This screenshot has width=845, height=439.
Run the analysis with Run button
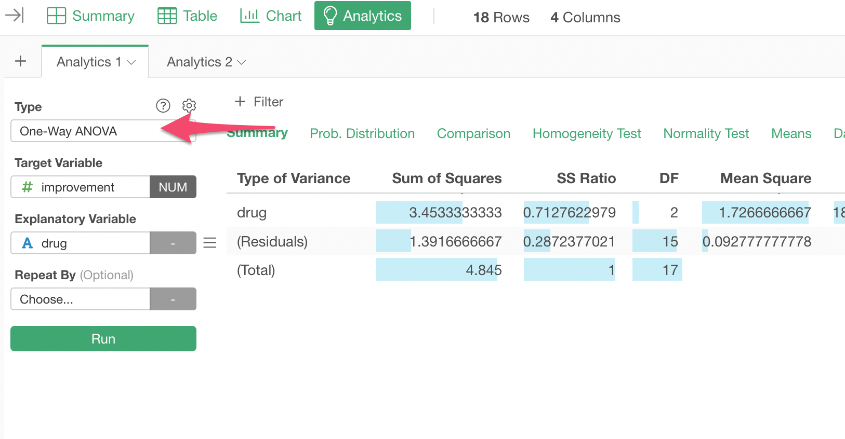103,338
